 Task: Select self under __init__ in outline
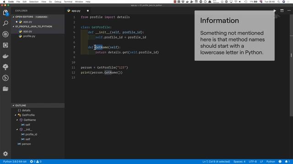38,139
